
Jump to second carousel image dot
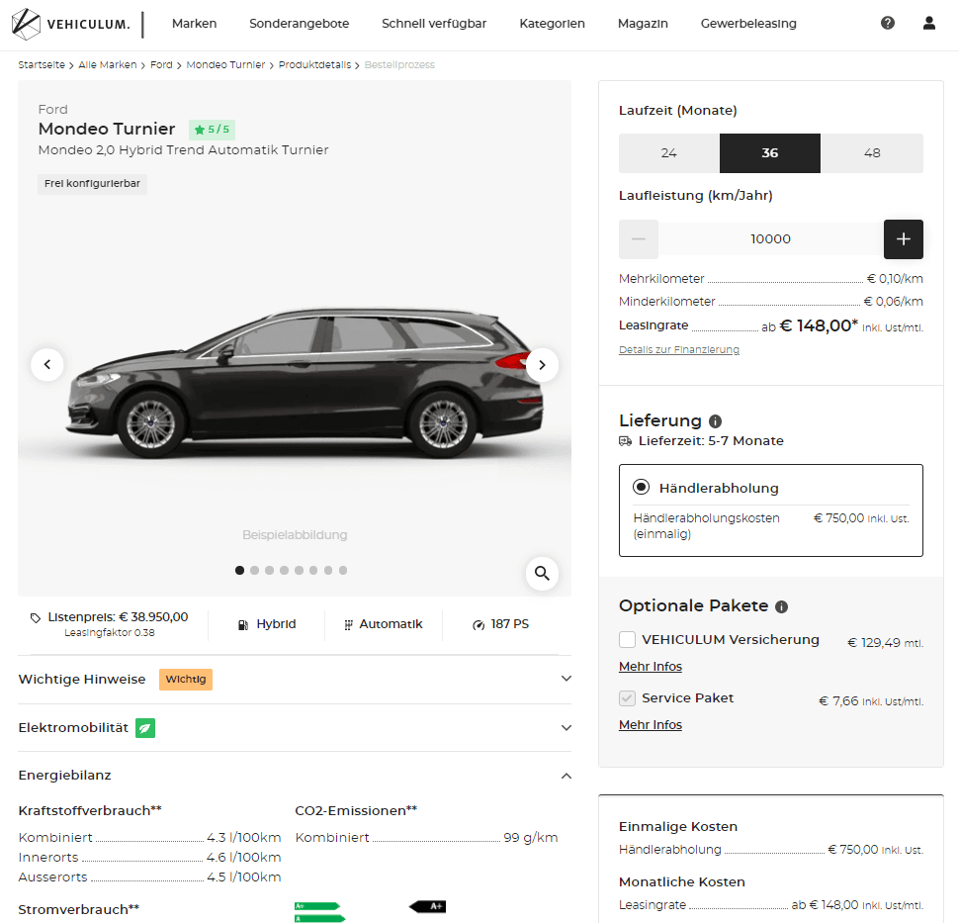click(x=254, y=571)
